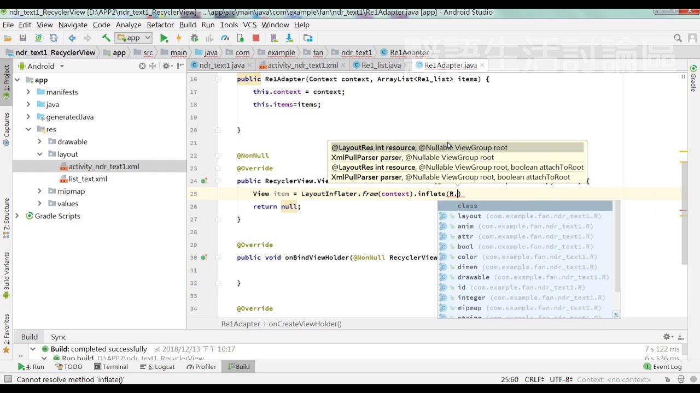Click the blue Back navigation arrow
This screenshot has width=700, height=393.
coord(72,38)
